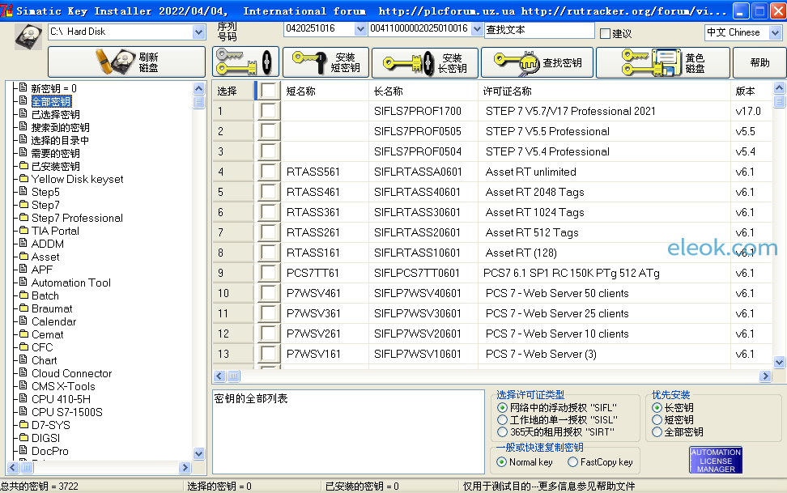Click install long key button (安装长密钥)
The height and width of the screenshot is (493, 787).
pos(424,62)
